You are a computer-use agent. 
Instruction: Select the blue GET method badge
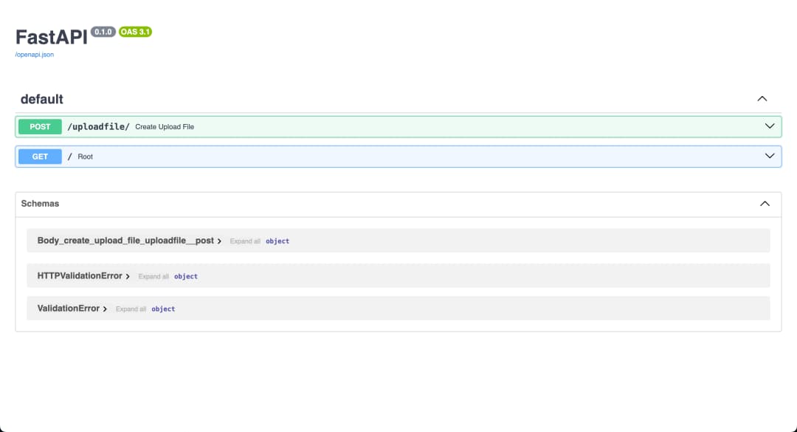coord(39,156)
